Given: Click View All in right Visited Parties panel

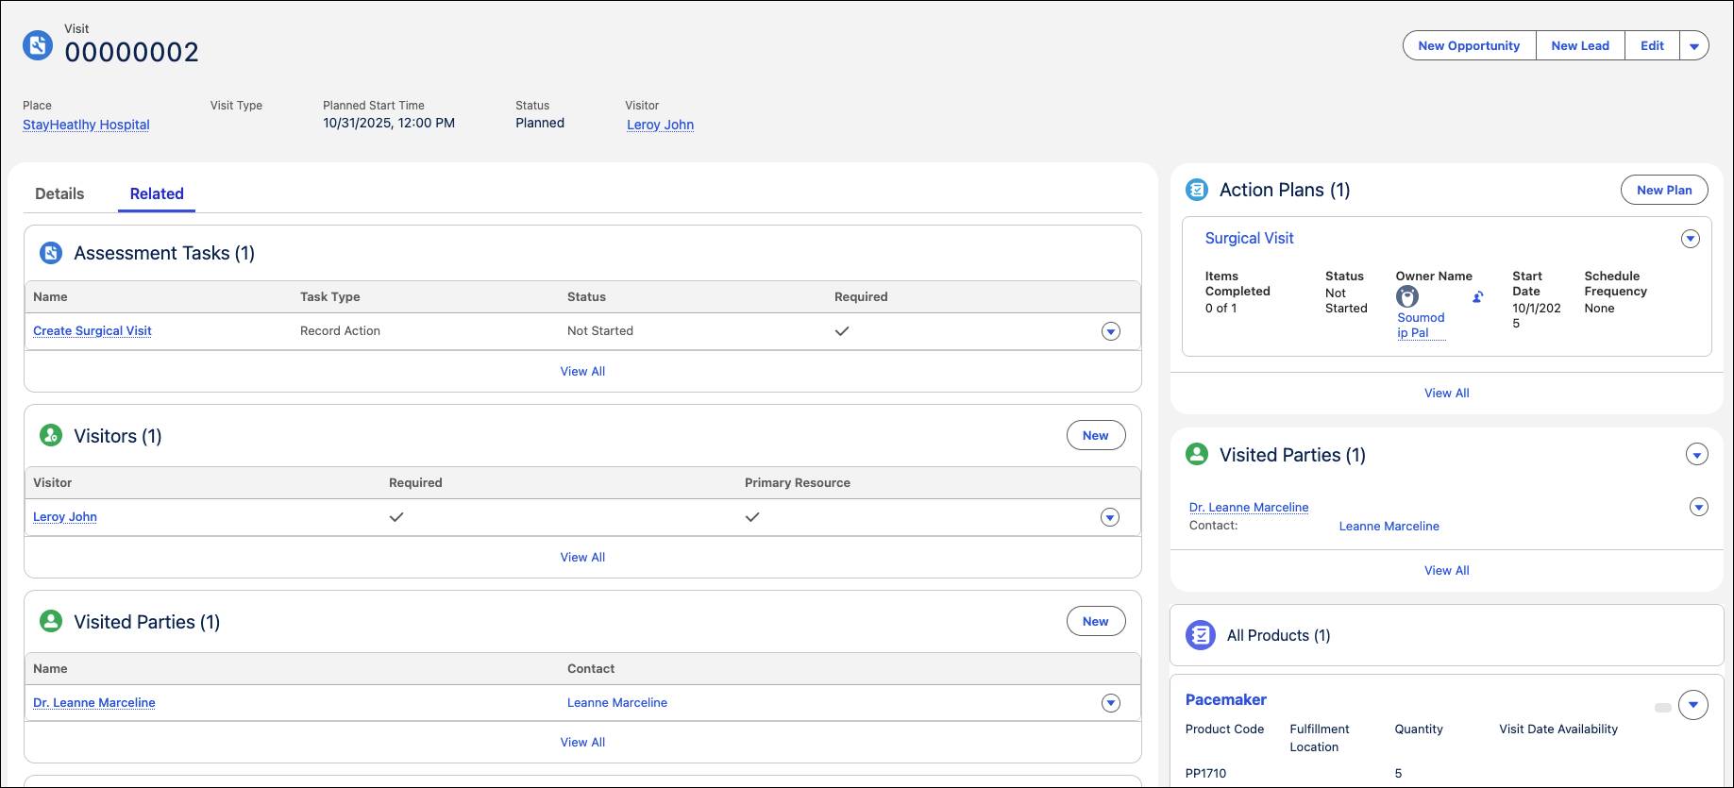Looking at the screenshot, I should 1446,570.
